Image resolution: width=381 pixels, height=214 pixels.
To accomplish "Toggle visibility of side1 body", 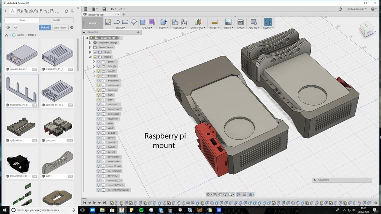I will pos(98,123).
